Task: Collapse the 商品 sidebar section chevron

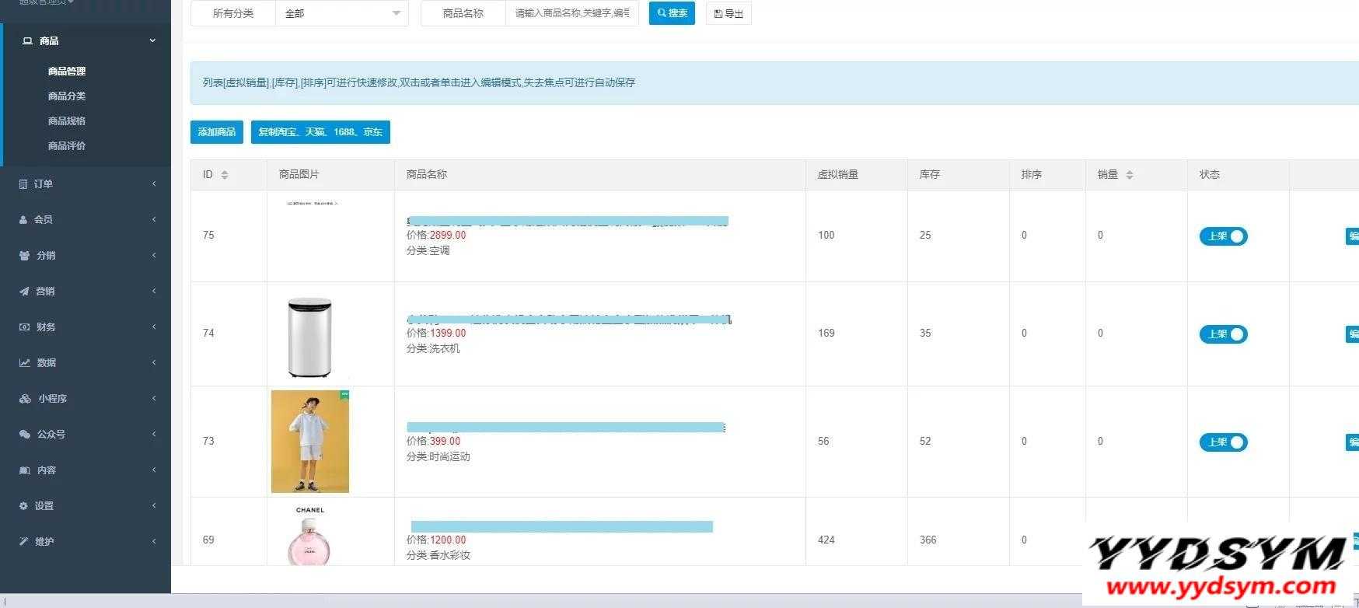Action: coord(152,40)
